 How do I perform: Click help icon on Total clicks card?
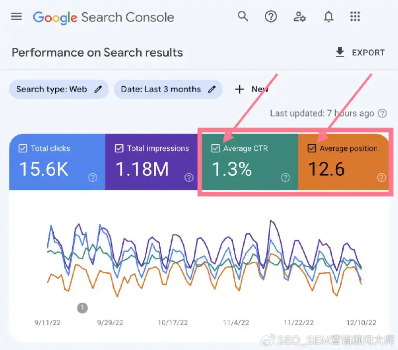coord(93,178)
